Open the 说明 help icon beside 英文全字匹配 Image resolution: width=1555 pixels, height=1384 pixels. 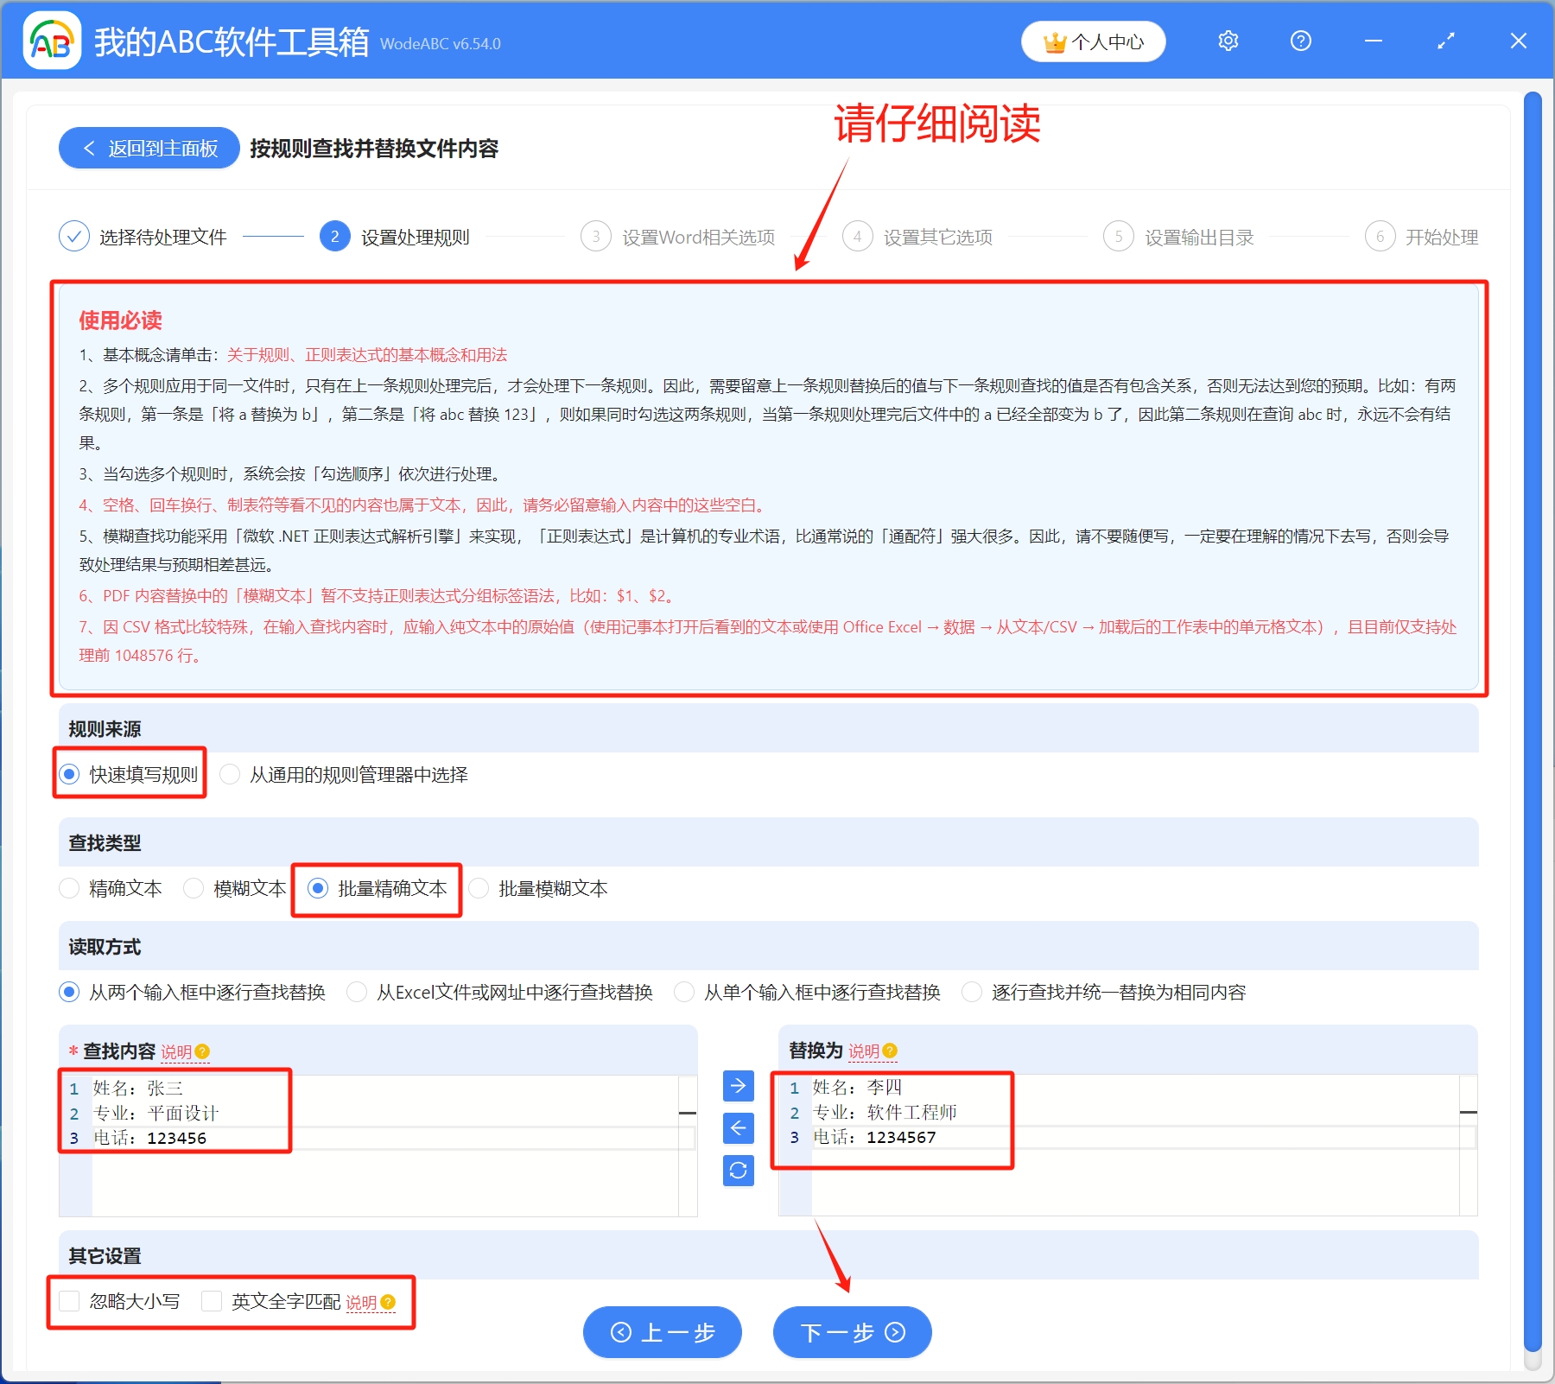387,1302
